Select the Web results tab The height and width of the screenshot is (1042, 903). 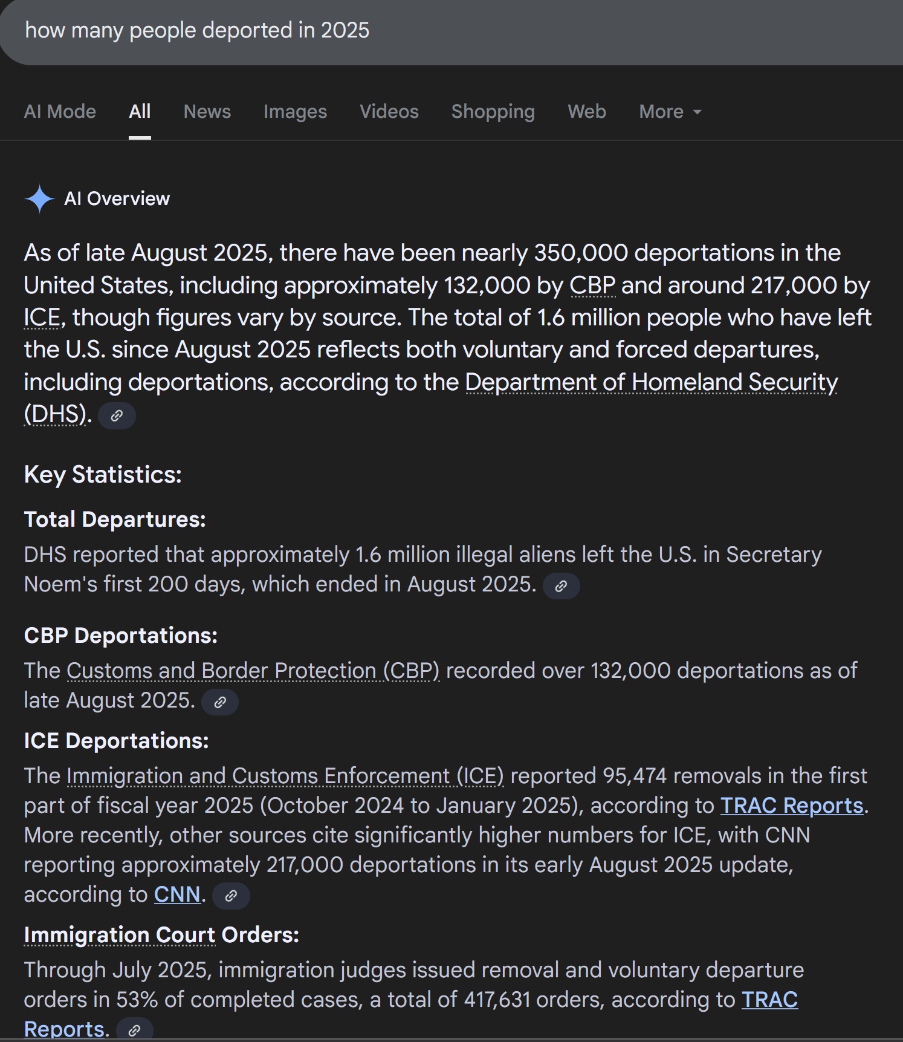coord(586,112)
